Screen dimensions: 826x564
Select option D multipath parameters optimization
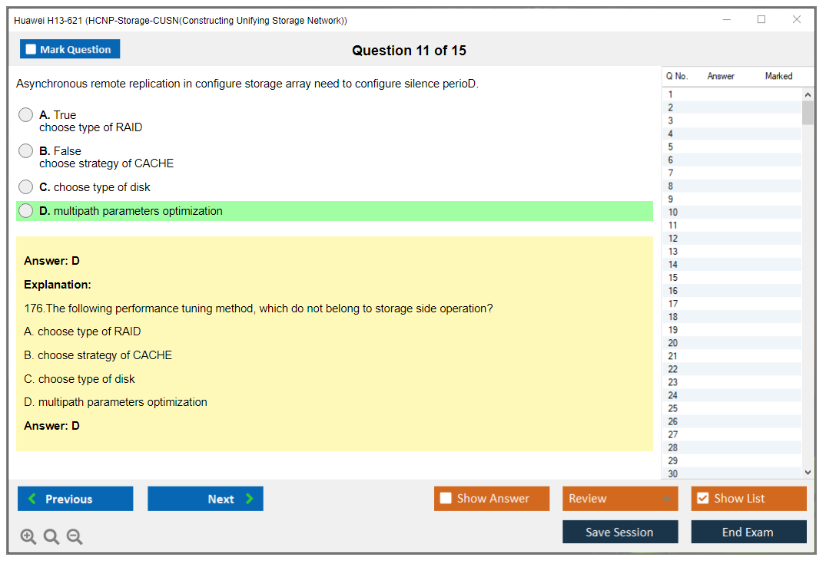26,211
